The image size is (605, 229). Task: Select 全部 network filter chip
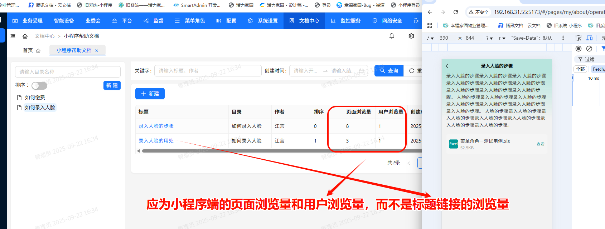pyautogui.click(x=580, y=69)
